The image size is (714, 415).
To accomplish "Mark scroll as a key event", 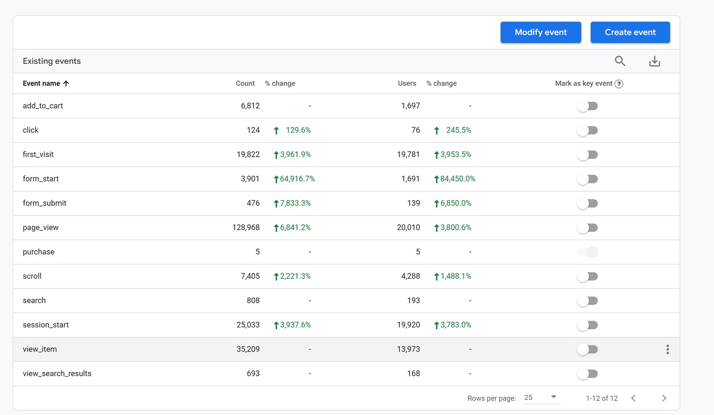I will coord(587,277).
